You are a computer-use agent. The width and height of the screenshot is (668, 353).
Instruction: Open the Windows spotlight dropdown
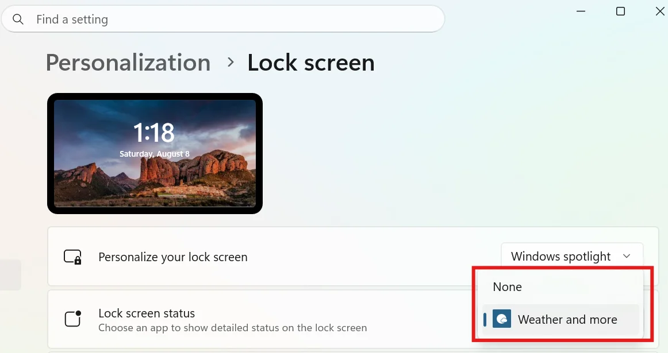point(572,257)
